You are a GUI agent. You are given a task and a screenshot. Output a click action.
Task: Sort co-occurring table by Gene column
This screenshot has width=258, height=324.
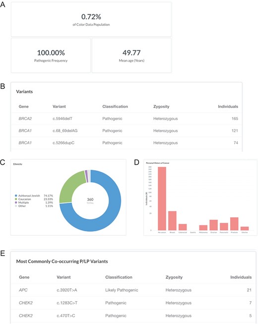click(24, 277)
